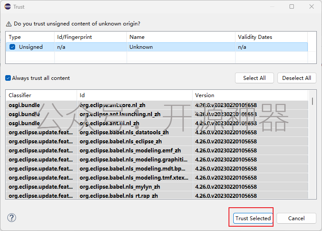
Task: Uncheck the Unsigned type checkbox
Action: (x=12, y=47)
